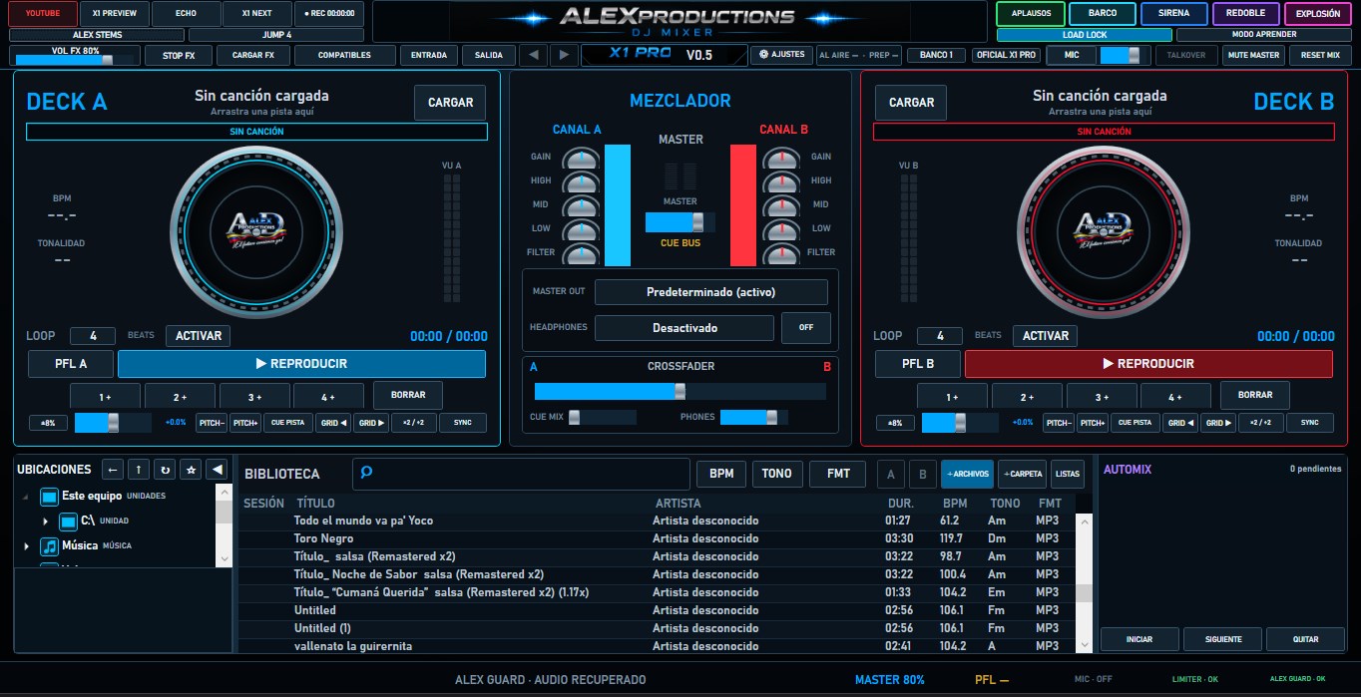Open the Headphones device dropdown
The image size is (1361, 697).
pyautogui.click(x=684, y=327)
